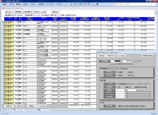Go to next record in navigator
The width and height of the screenshot is (158, 115).
pos(19,110)
